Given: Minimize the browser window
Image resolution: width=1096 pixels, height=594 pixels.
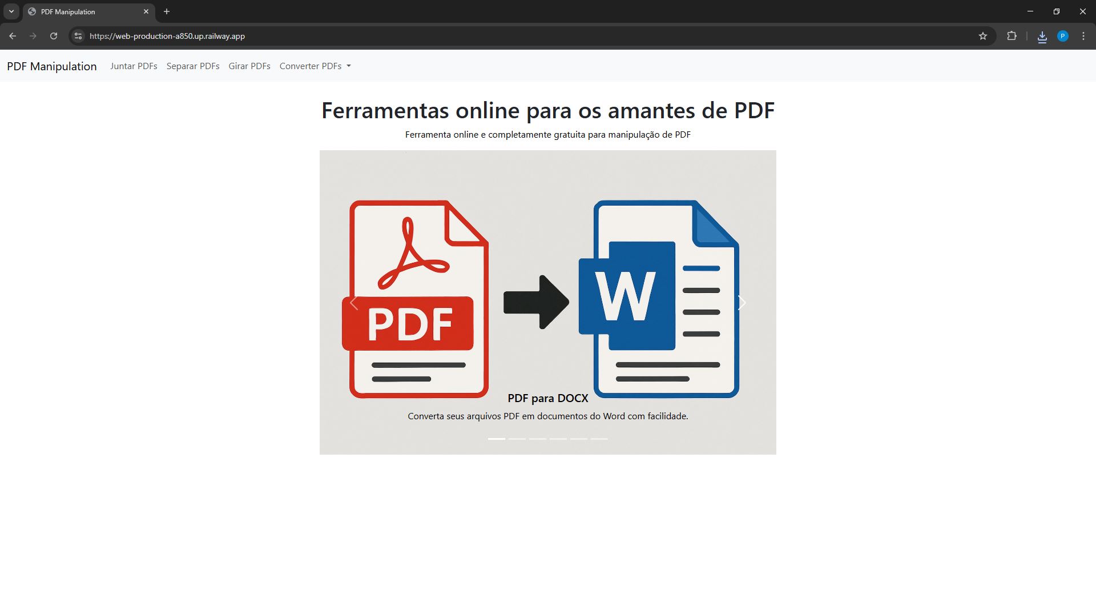Looking at the screenshot, I should coord(1030,11).
